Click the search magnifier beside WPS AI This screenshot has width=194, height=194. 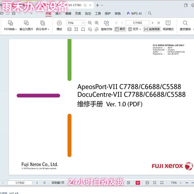click(x=150, y=13)
